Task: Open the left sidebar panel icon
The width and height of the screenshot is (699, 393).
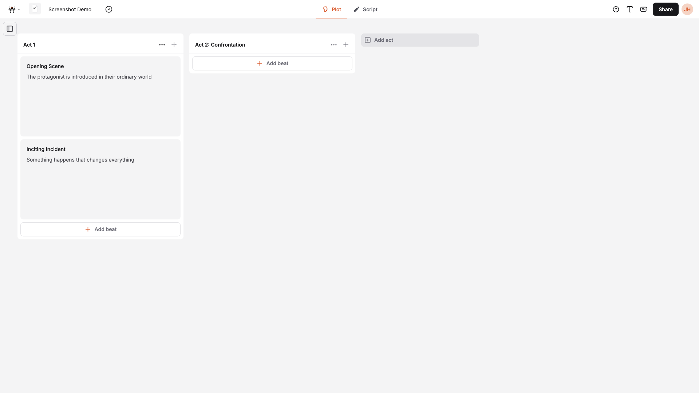Action: click(9, 29)
